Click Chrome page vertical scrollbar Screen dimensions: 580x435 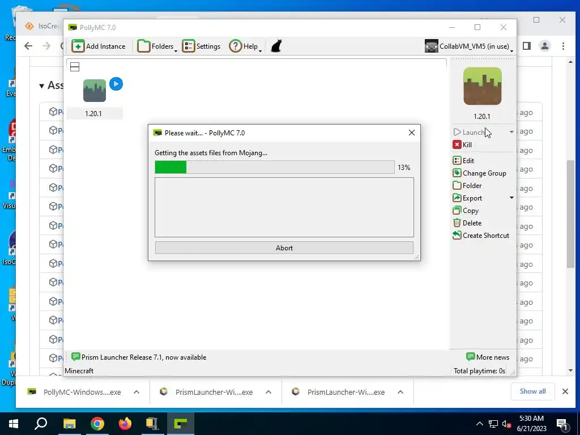click(570, 214)
